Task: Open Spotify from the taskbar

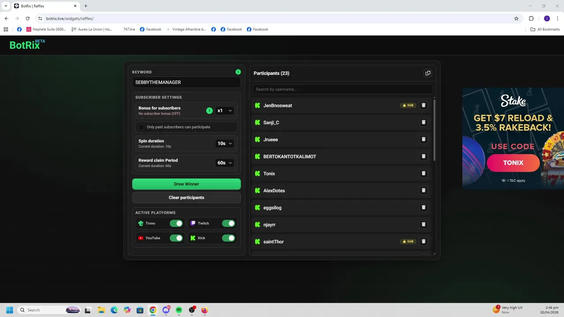Action: (179, 310)
